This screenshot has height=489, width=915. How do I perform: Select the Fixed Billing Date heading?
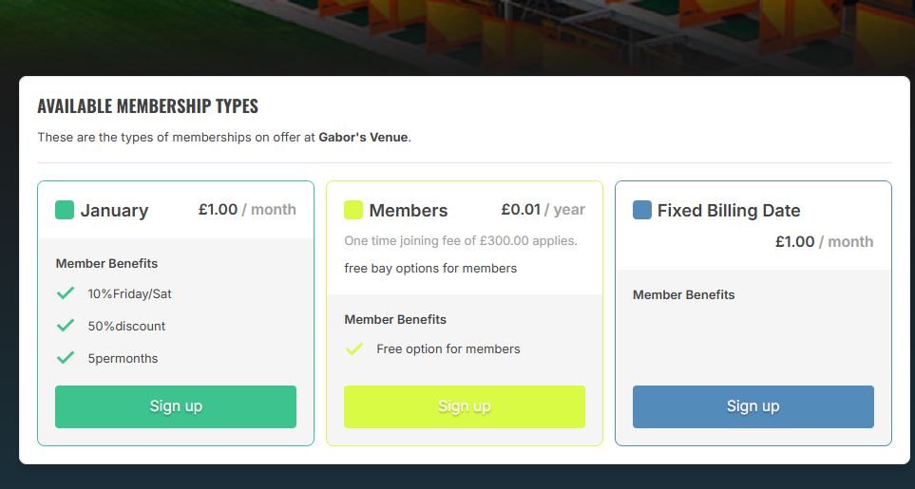[729, 211]
